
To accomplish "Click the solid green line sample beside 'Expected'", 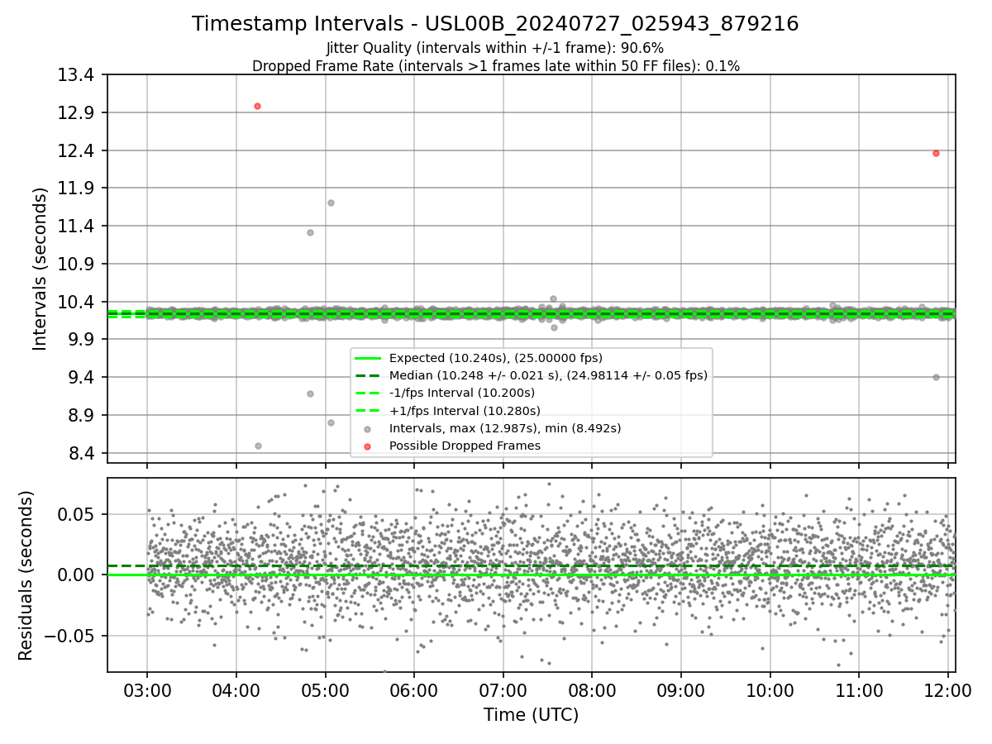I will pos(368,359).
